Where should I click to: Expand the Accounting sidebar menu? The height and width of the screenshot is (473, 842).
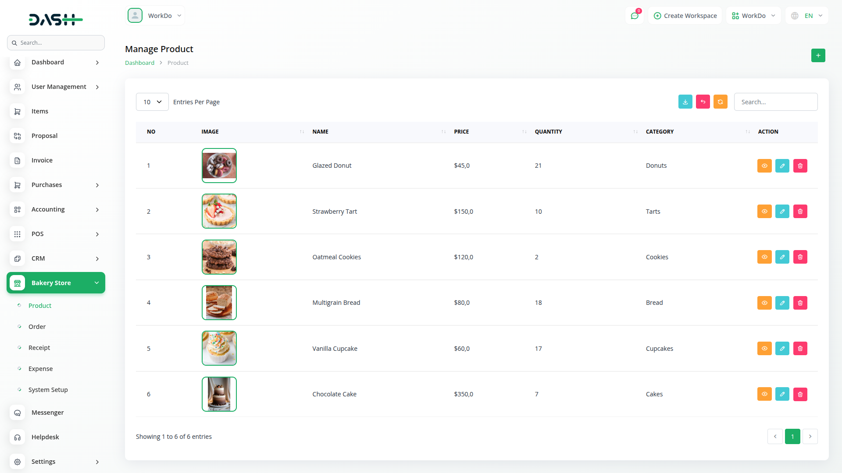[56, 209]
